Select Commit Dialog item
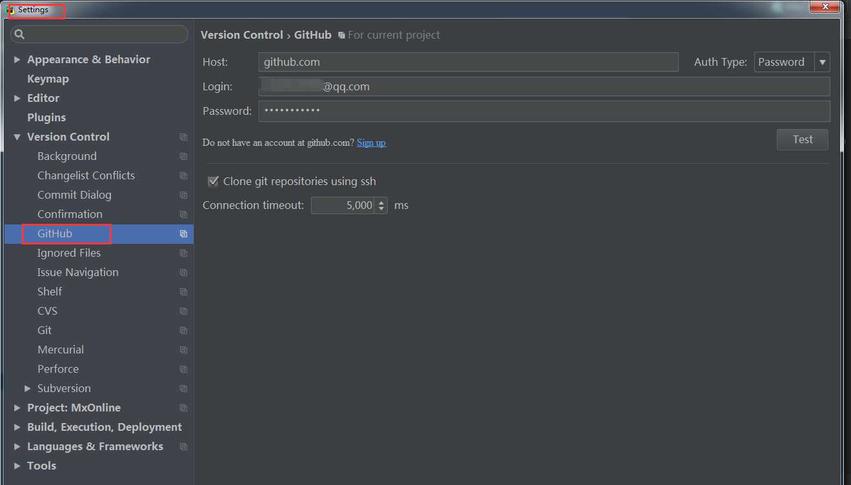The image size is (851, 485). point(74,195)
